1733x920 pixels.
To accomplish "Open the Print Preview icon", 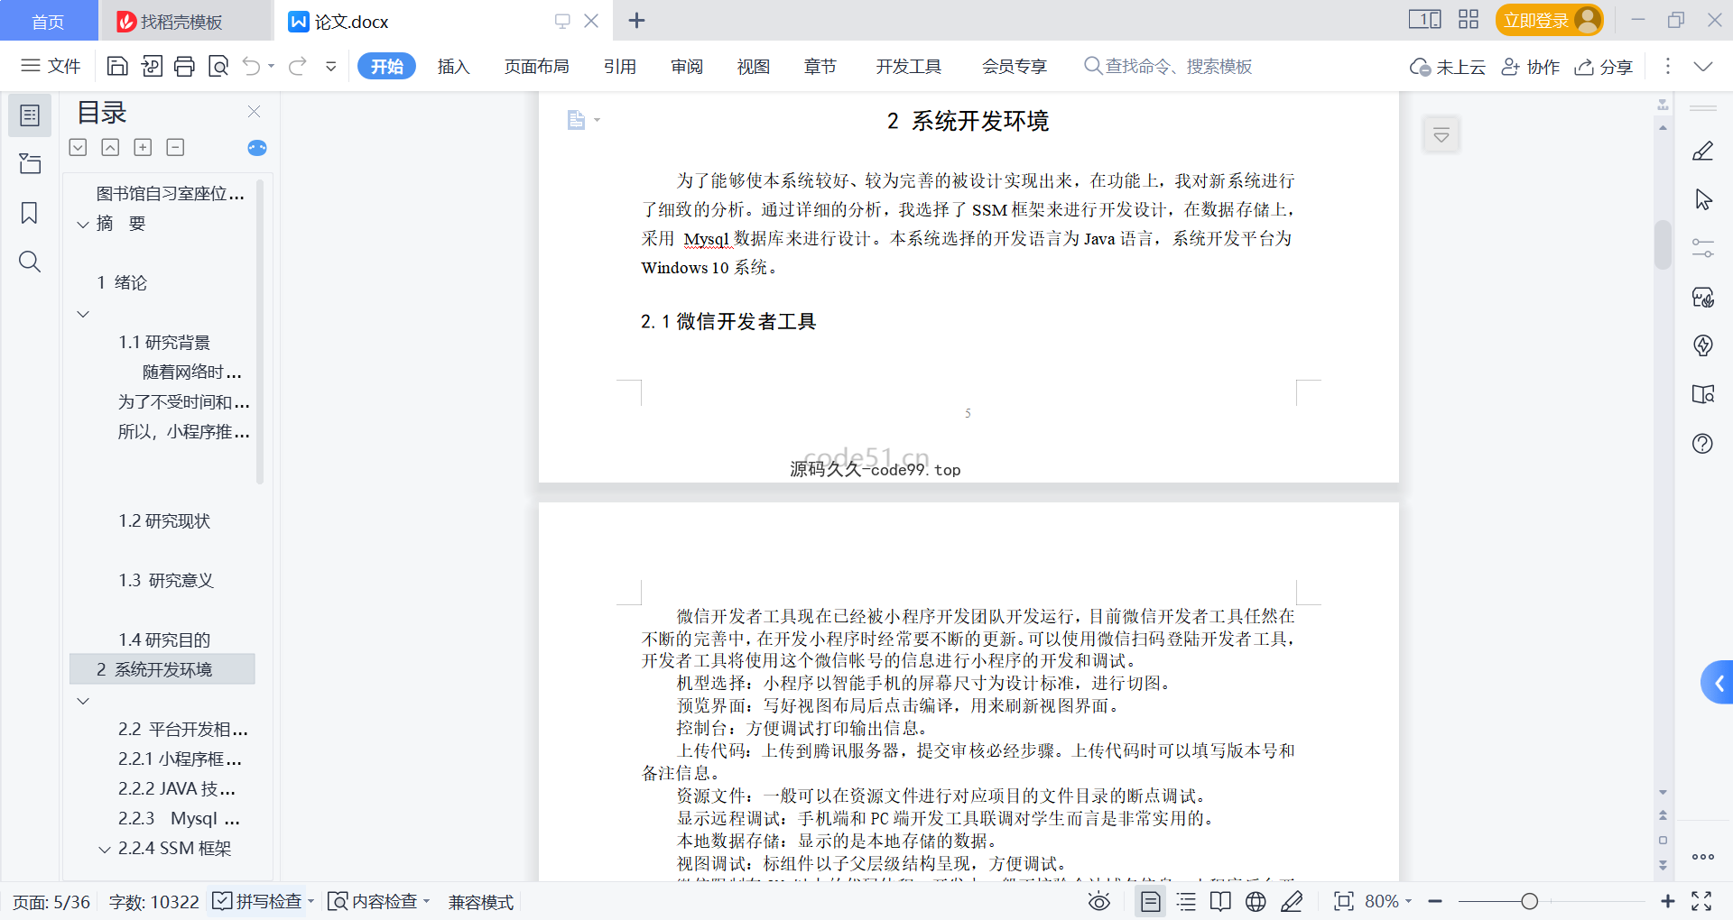I will click(218, 66).
